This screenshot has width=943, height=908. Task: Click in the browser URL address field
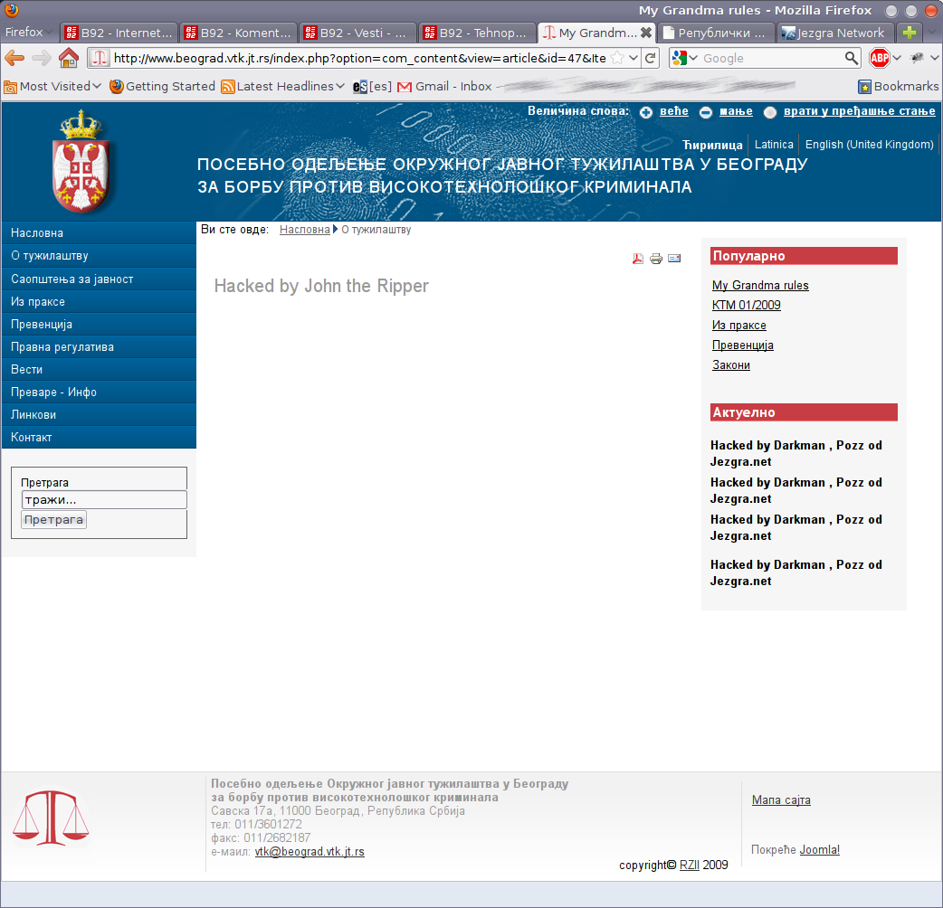pos(359,58)
